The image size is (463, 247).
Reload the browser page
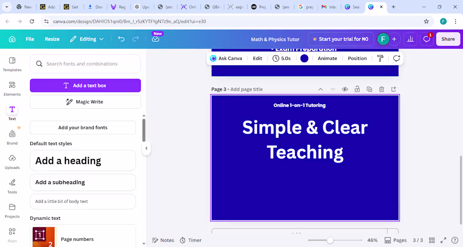point(32,21)
